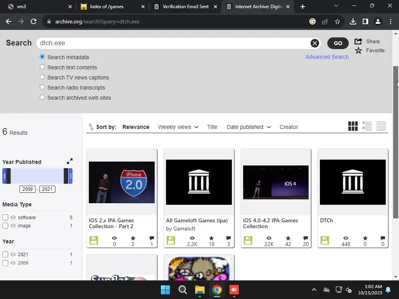
Task: Click software icon on DTCh card
Action: pyautogui.click(x=325, y=241)
